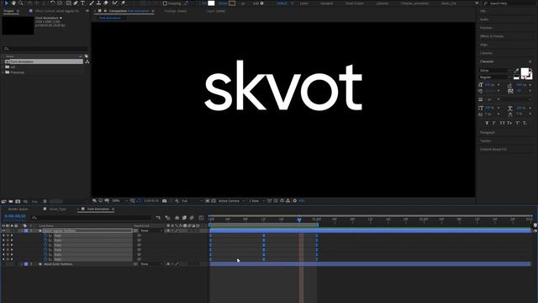Click the Faux Italic button in Character panel

(x=494, y=123)
